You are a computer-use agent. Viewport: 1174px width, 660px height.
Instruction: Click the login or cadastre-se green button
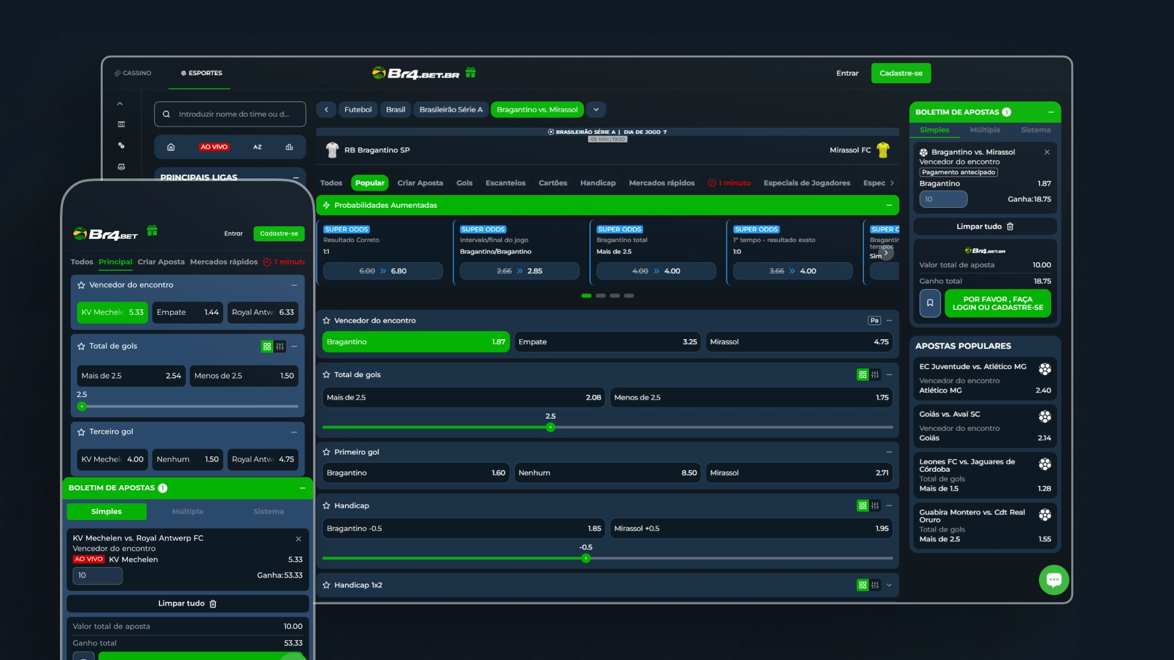[x=997, y=304]
